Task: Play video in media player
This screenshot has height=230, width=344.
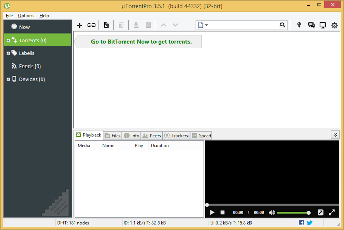Action: click(212, 212)
